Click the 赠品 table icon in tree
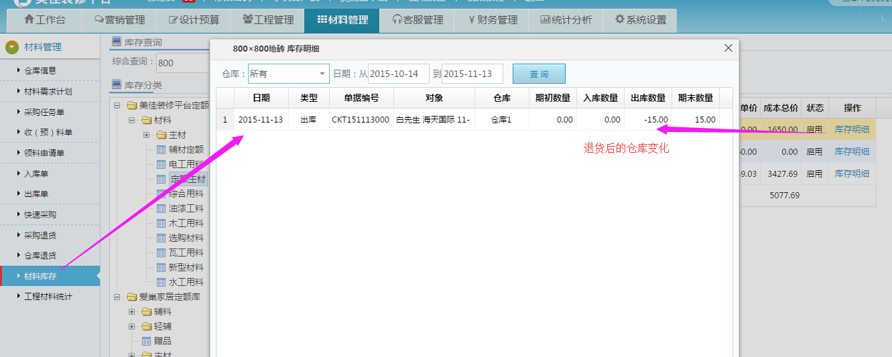This screenshot has height=357, width=892. [147, 341]
